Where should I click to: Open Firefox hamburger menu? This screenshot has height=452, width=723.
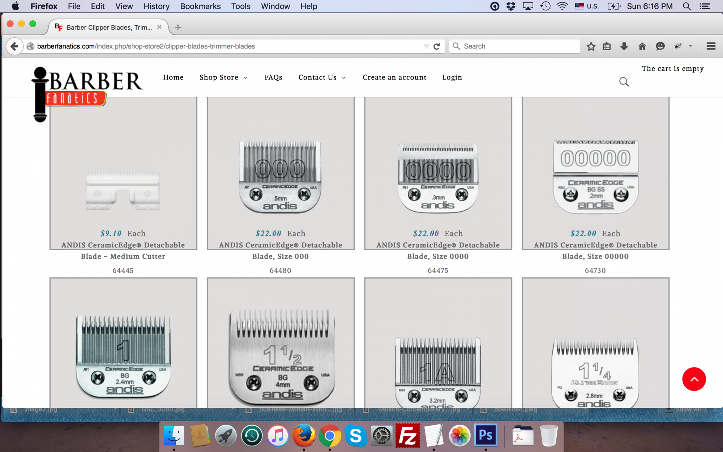711,46
